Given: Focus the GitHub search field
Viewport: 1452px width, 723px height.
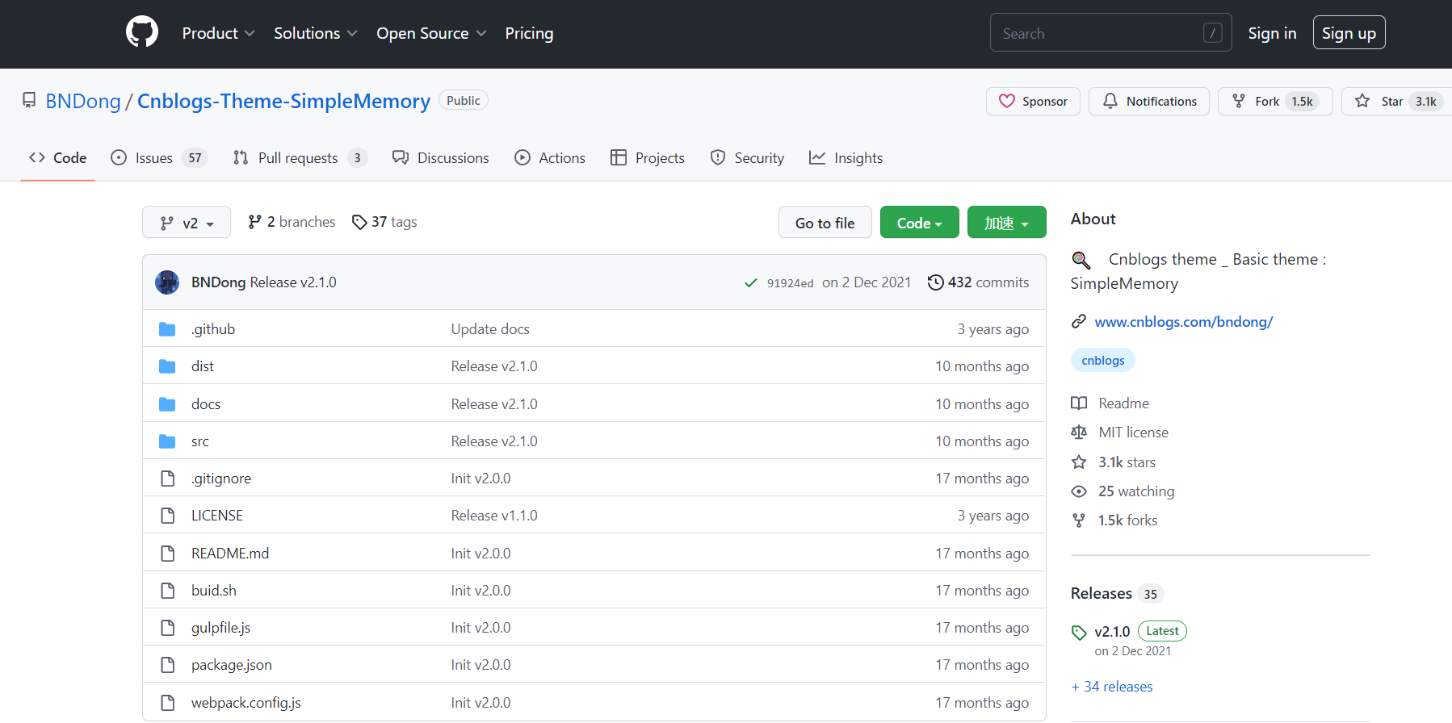Looking at the screenshot, I should point(1110,33).
